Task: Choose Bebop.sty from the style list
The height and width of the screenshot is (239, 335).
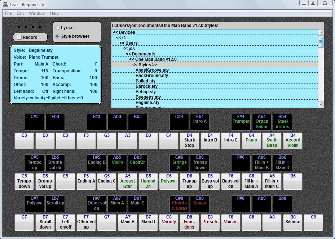Action: [145, 92]
